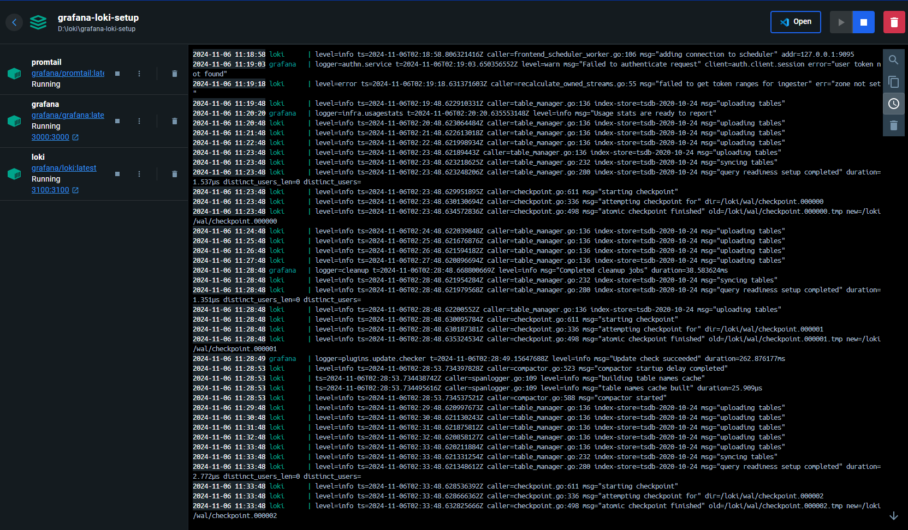Click log line timestamped 11:18:58
Image resolution: width=908 pixels, height=530 pixels.
point(523,55)
